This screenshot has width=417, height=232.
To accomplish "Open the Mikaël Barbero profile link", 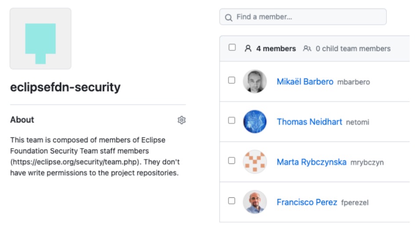I will (x=305, y=82).
